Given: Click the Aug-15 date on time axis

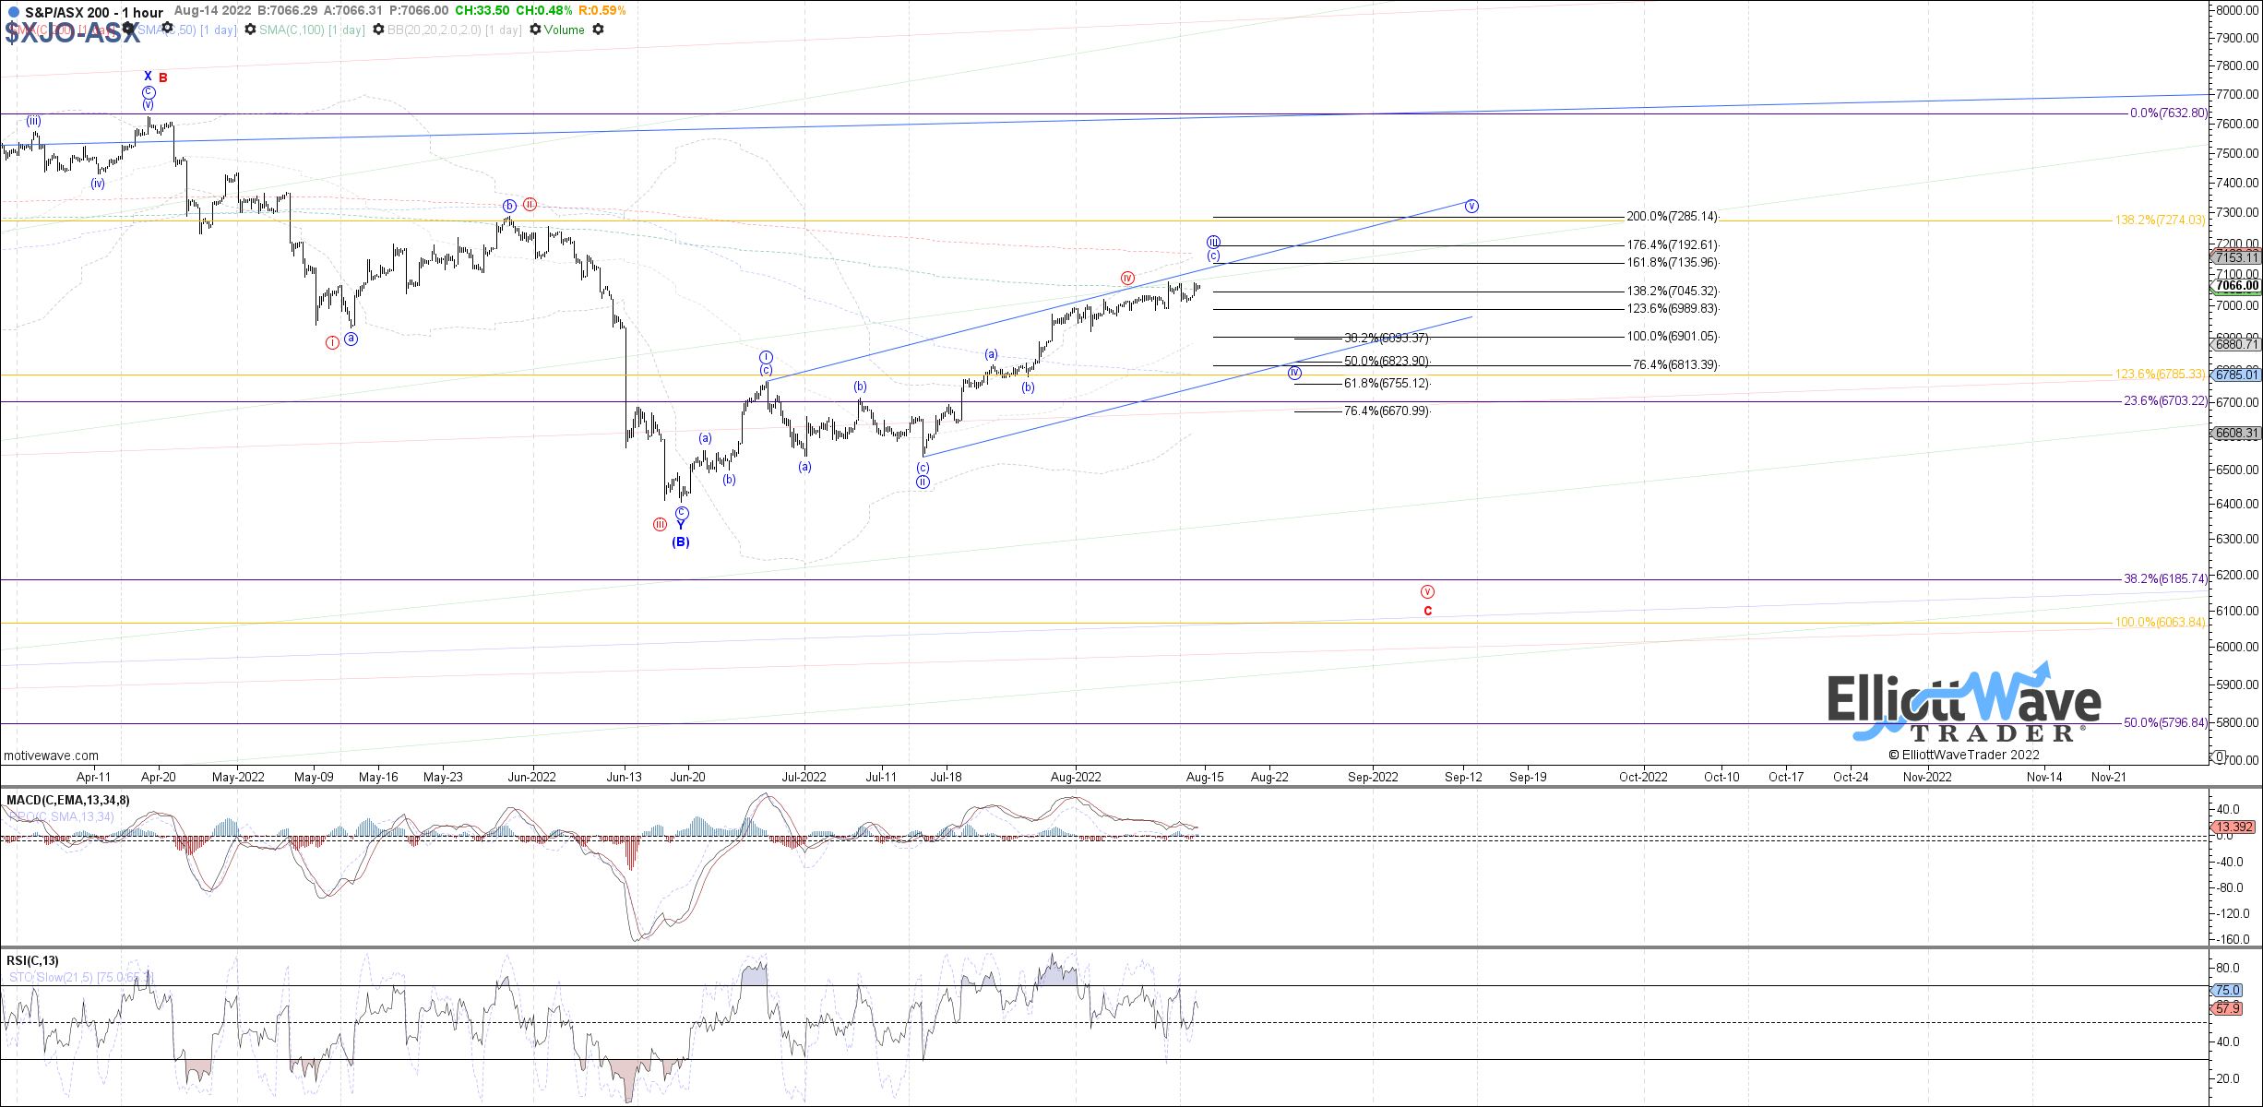Looking at the screenshot, I should click(1205, 777).
